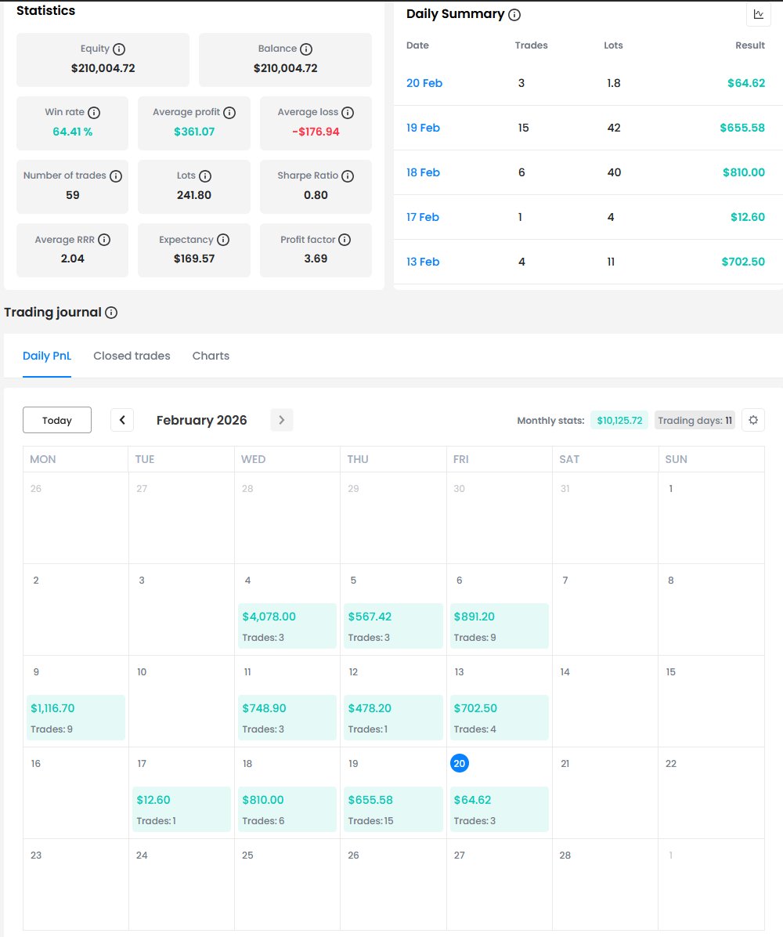Select the $702.50 calendar entry on Feb 13
The height and width of the screenshot is (937, 783).
click(499, 718)
